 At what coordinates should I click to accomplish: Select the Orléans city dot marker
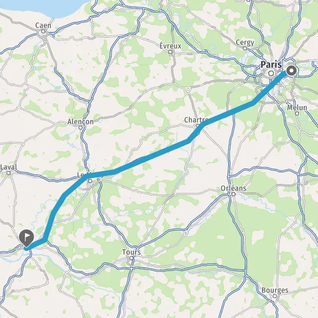point(233,195)
